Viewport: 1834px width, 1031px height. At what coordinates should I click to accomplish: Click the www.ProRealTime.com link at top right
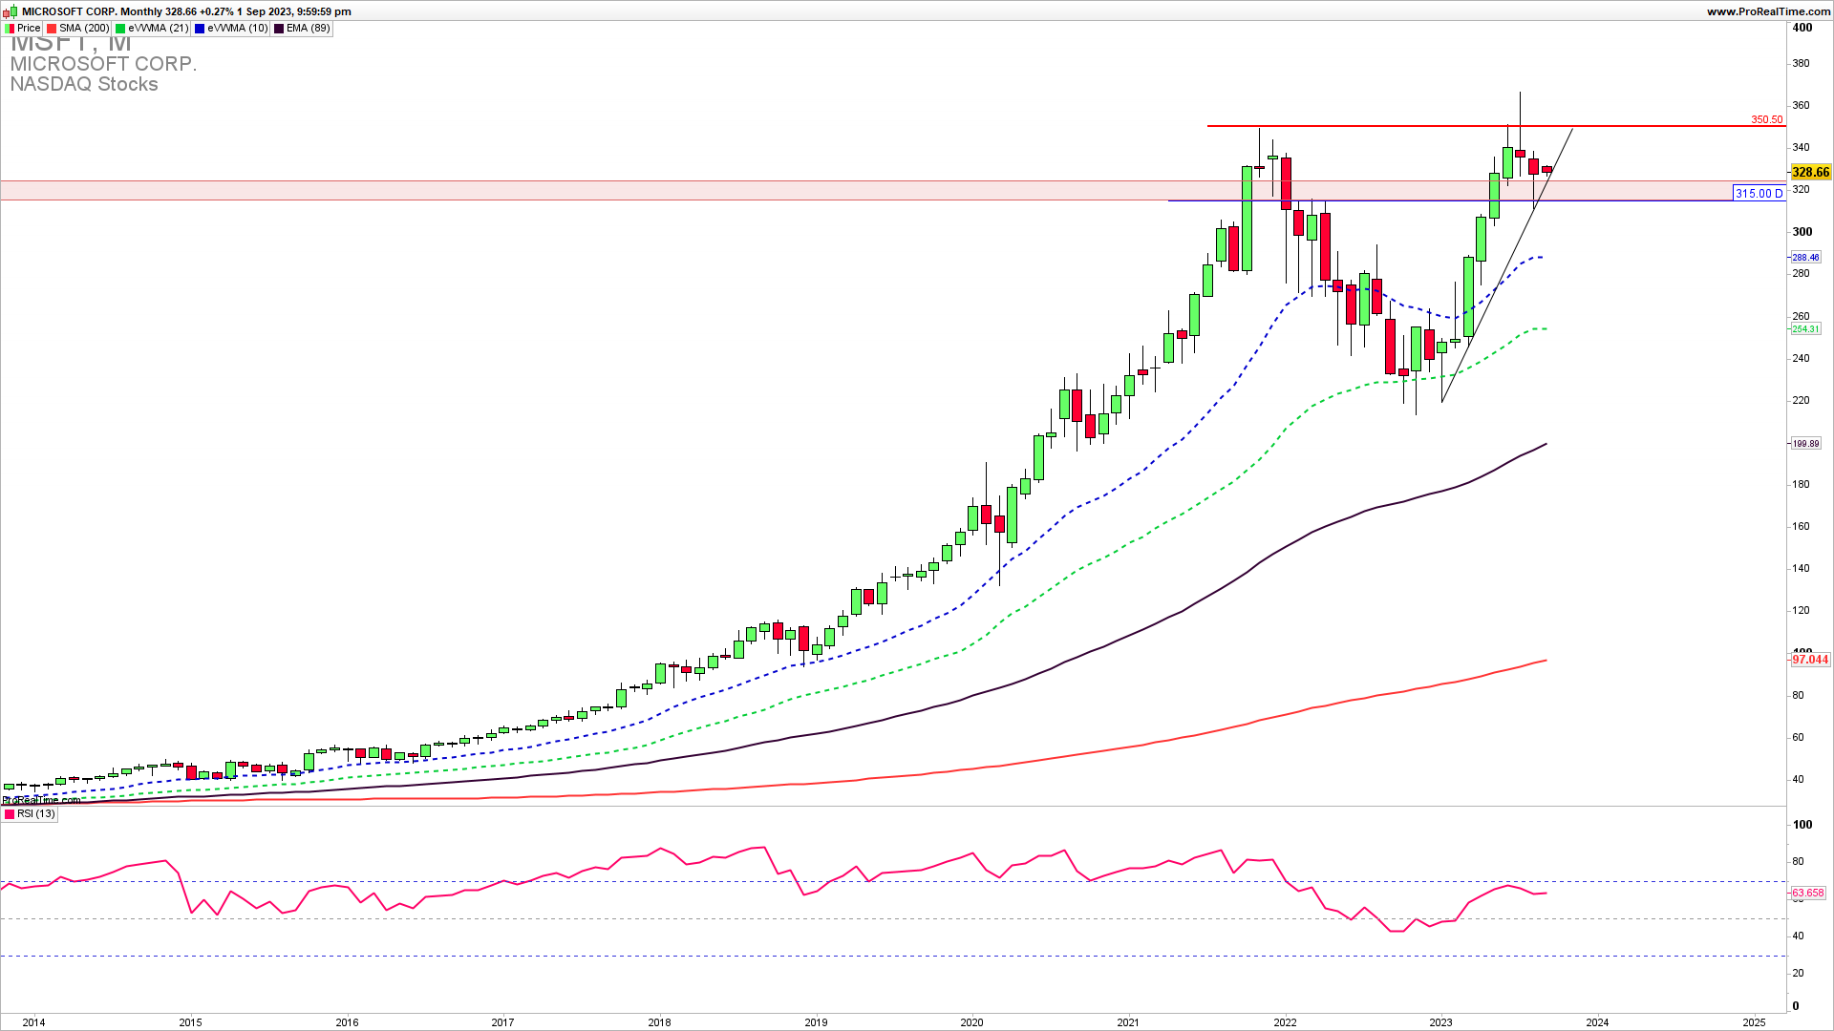pyautogui.click(x=1768, y=11)
